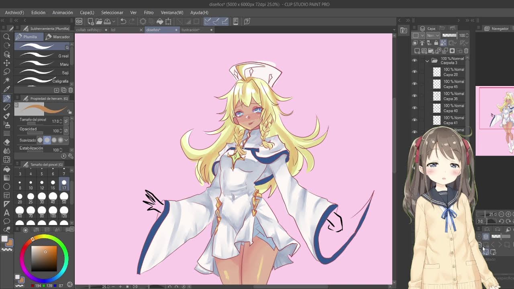Click the Redo arrow in the command bar
Image resolution: width=514 pixels, height=289 pixels.
click(132, 21)
